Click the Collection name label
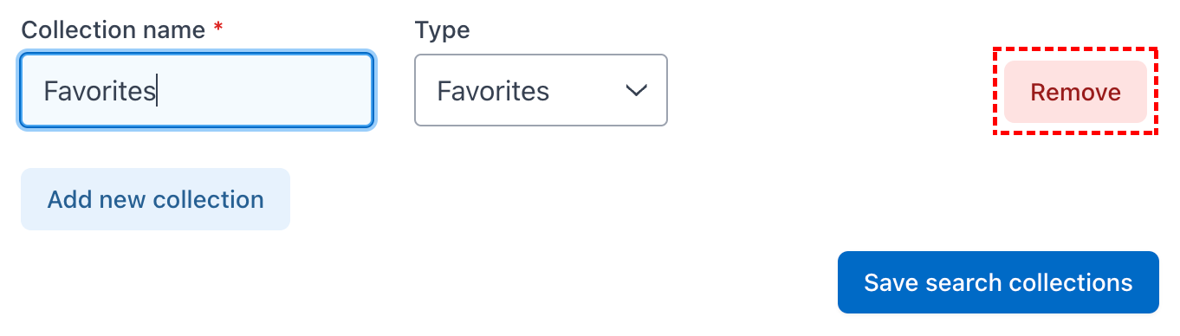The width and height of the screenshot is (1180, 336). (113, 30)
